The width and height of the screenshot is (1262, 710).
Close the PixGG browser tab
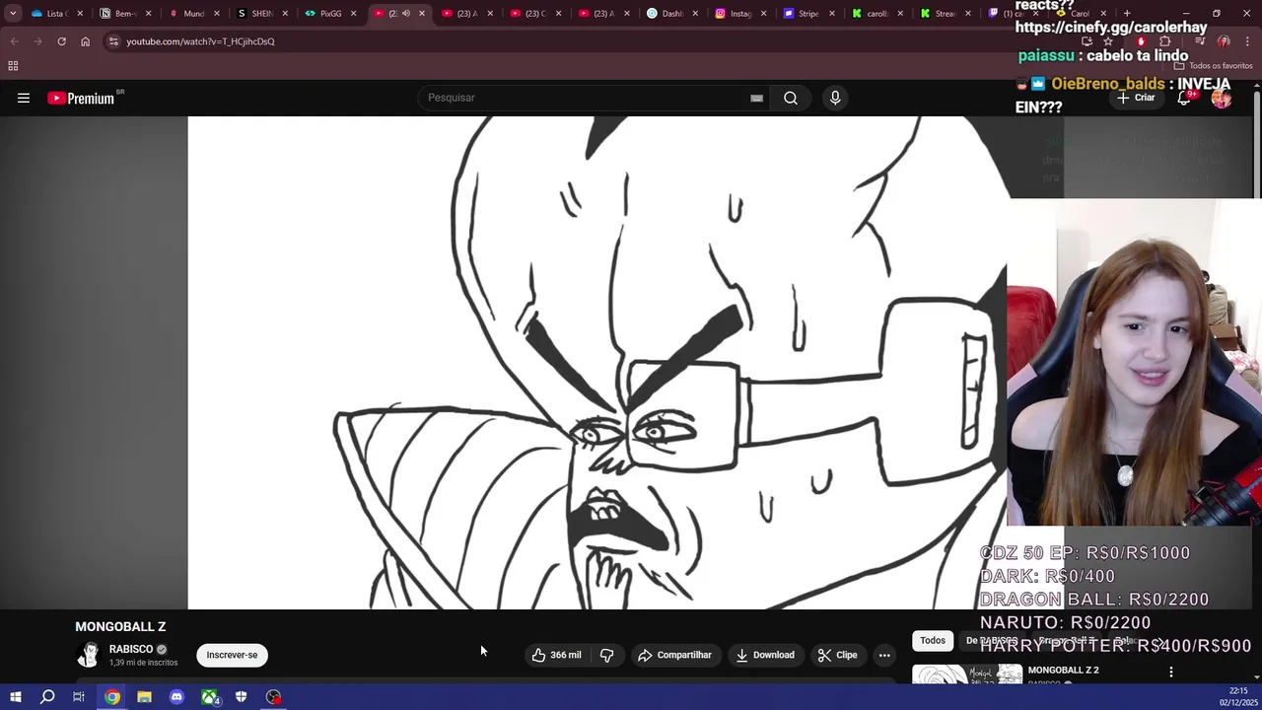pyautogui.click(x=353, y=14)
